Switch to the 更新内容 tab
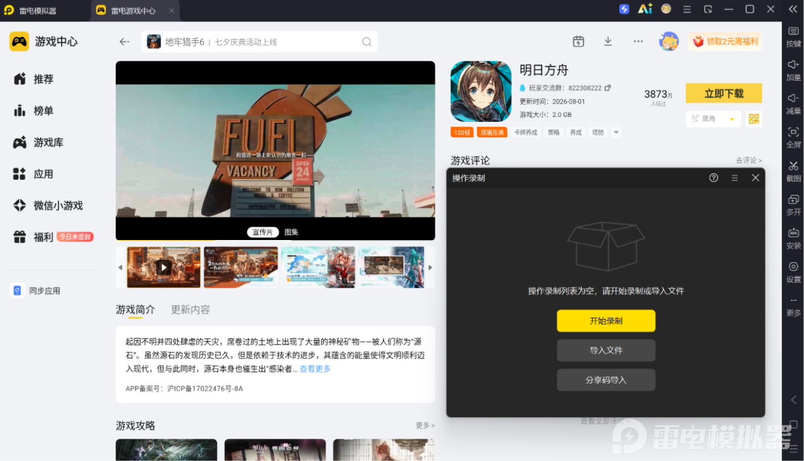The image size is (804, 461). 190,310
